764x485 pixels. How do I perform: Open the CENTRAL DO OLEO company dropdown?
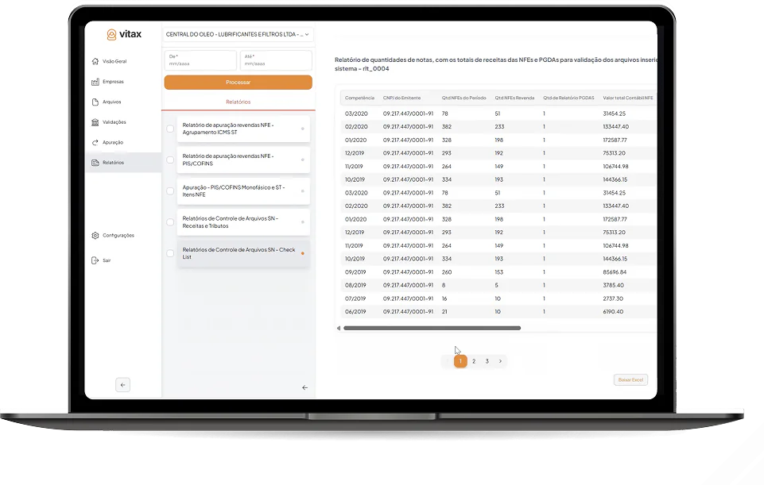238,35
